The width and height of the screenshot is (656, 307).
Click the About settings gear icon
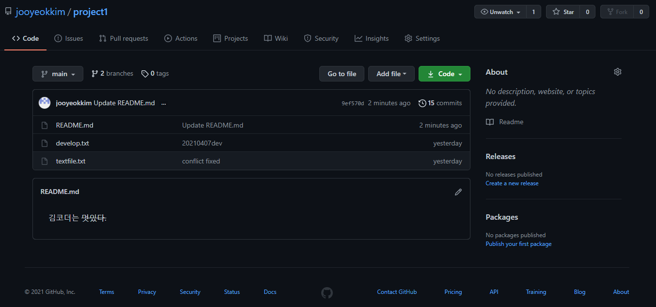(x=617, y=72)
